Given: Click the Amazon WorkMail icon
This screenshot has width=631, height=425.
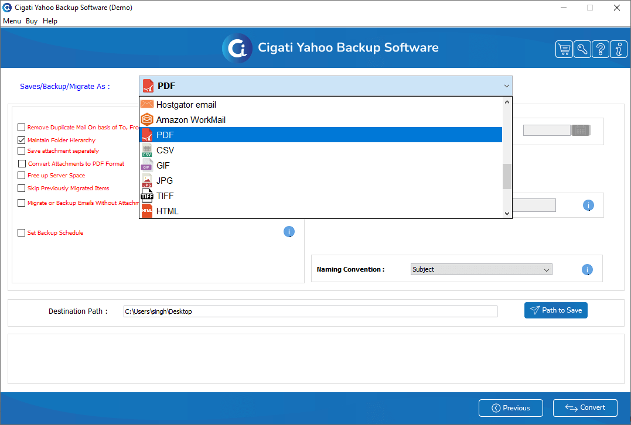Looking at the screenshot, I should 147,119.
